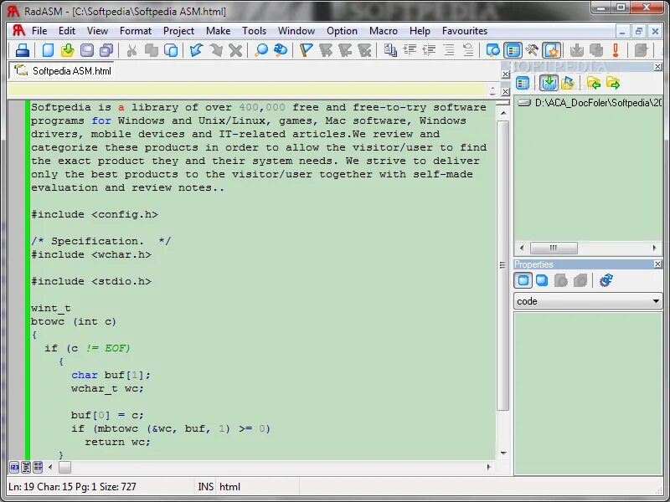
Task: Create a new file from the toolbar
Action: 48,50
